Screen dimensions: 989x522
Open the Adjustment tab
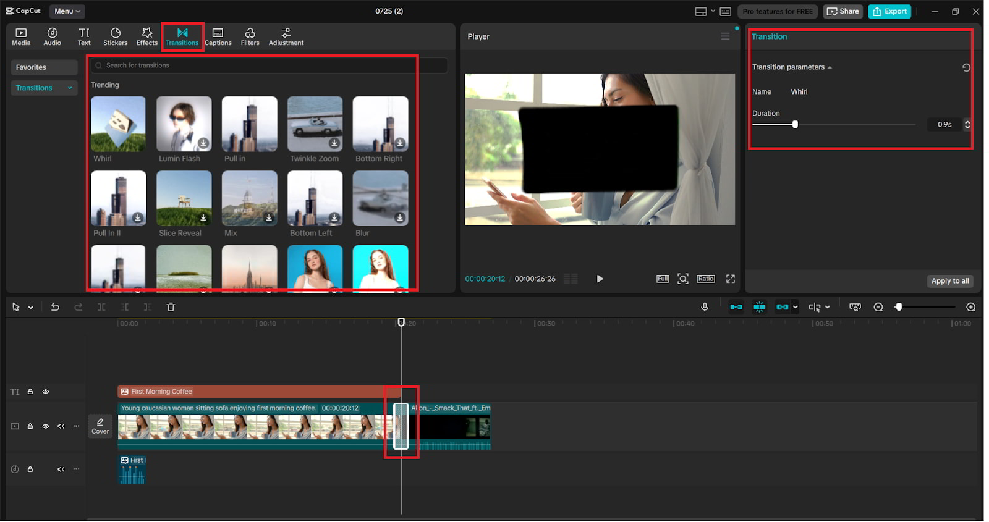286,37
